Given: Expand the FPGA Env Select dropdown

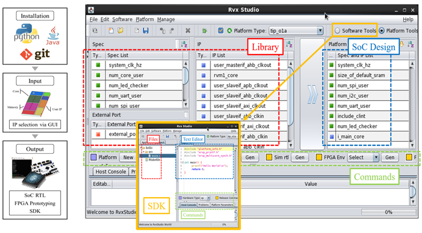Looking at the screenshot, I should [x=361, y=157].
